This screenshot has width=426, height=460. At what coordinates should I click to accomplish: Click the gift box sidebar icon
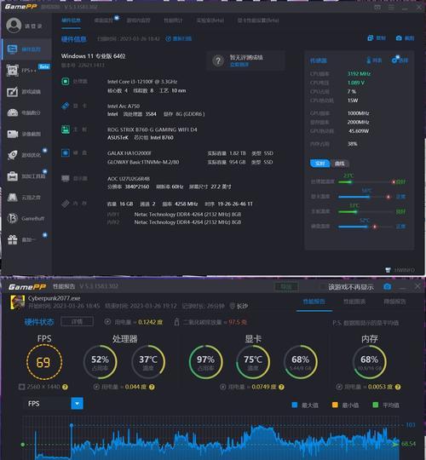pyautogui.click(x=12, y=239)
